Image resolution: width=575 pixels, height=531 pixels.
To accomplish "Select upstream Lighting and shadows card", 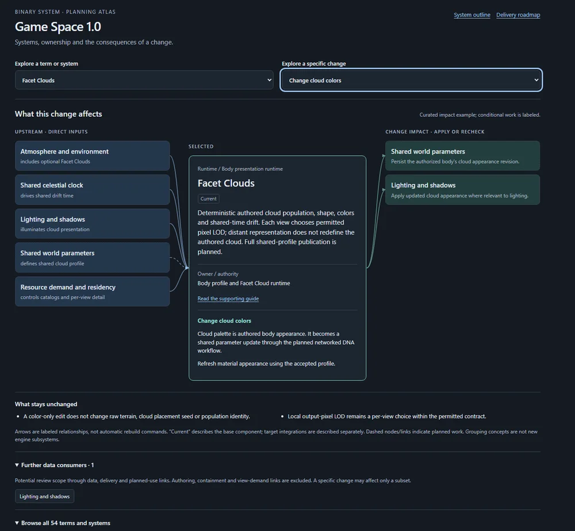I will point(93,223).
